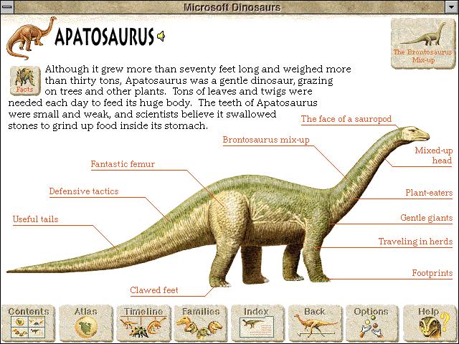
Task: Open Help with the question mark
Action: (430, 322)
